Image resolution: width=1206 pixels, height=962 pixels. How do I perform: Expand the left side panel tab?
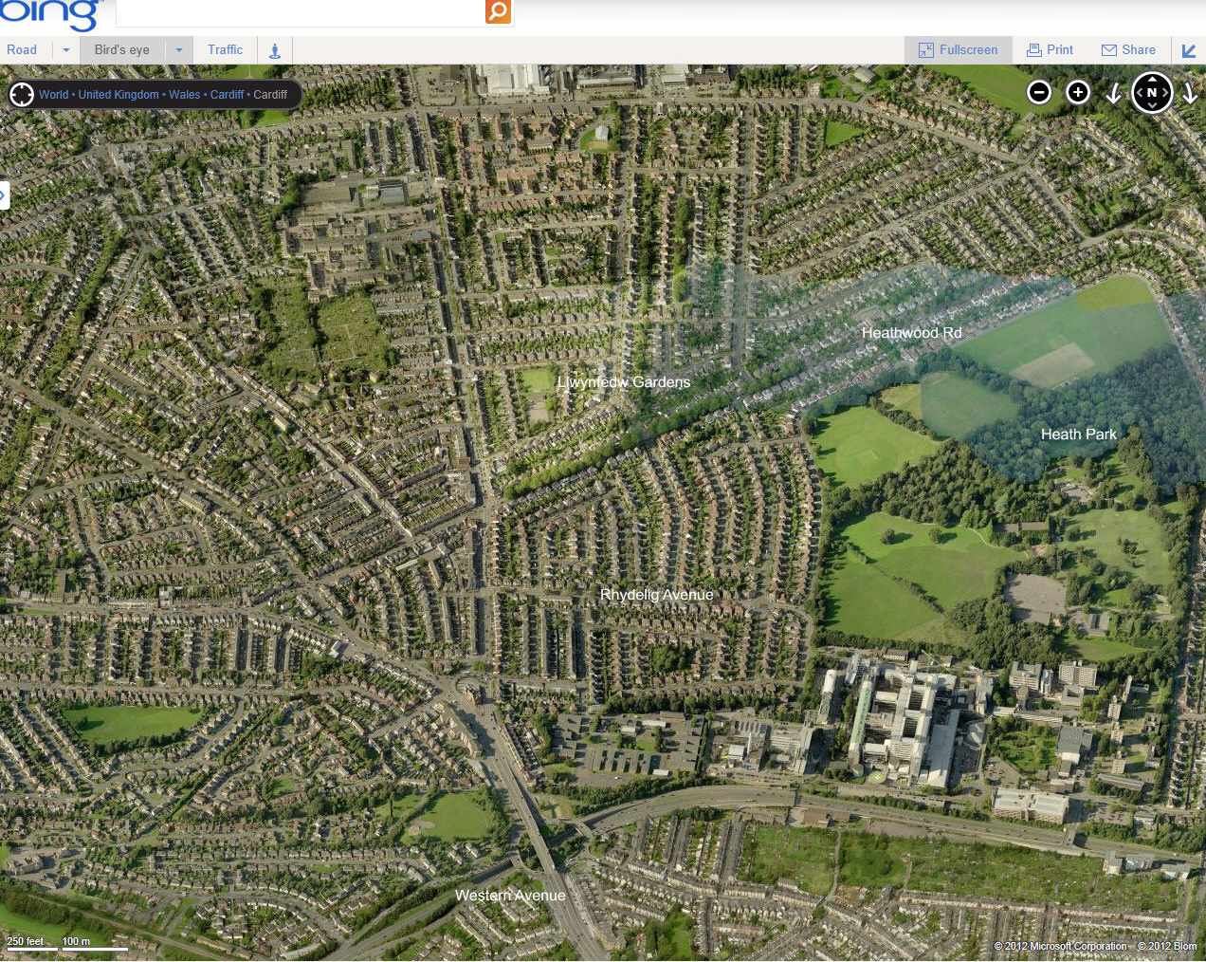[x=4, y=195]
